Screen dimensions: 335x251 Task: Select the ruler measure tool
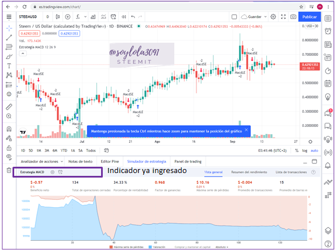[x=9, y=106]
